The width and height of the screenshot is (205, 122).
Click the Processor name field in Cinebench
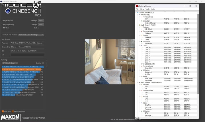click(x=27, y=43)
